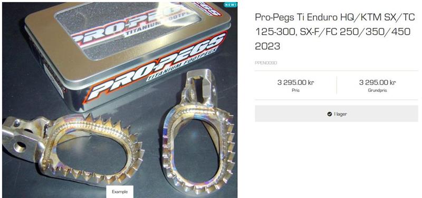Click the Pris label

[x=295, y=91]
